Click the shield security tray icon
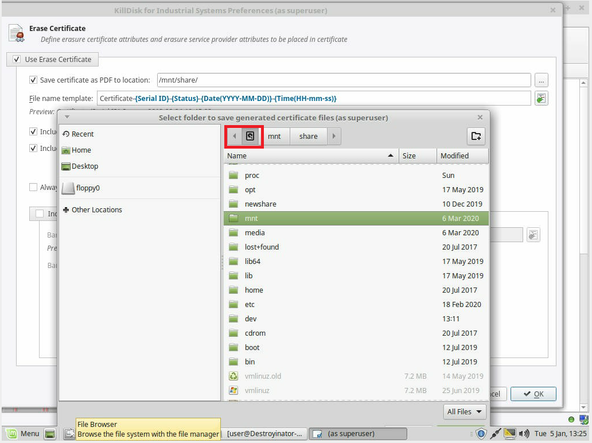This screenshot has width=592, height=443. [x=481, y=434]
